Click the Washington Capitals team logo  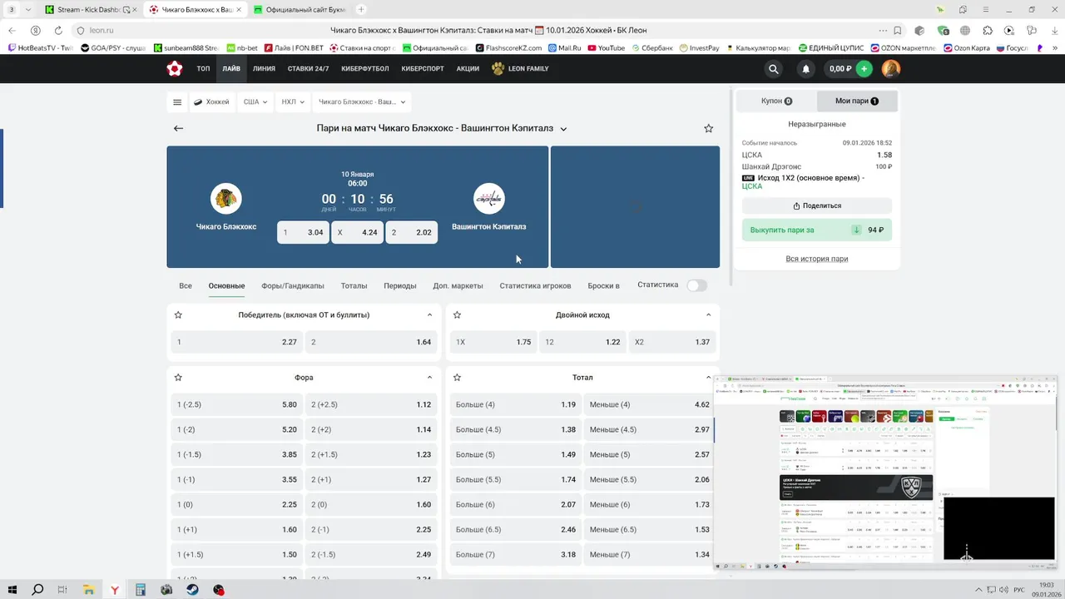(489, 199)
